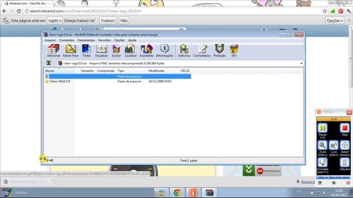The image size is (353, 198).
Task: Click the Não translate button
Action: [124, 20]
